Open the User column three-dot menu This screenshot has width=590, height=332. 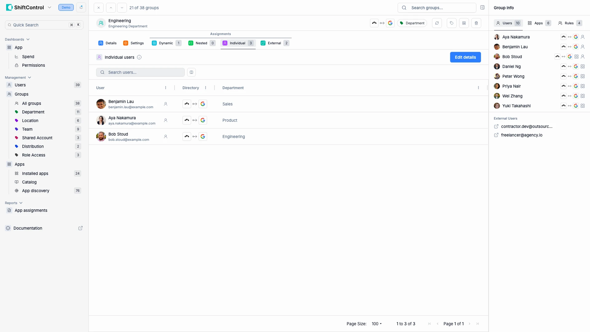tap(166, 88)
